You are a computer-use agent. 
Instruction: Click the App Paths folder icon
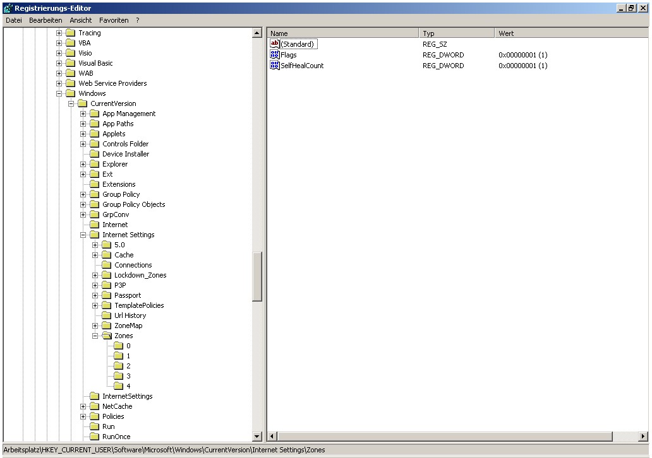[x=95, y=124]
